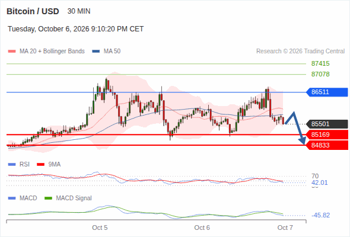Click the MACD Signal green legend swatch

[48, 198]
